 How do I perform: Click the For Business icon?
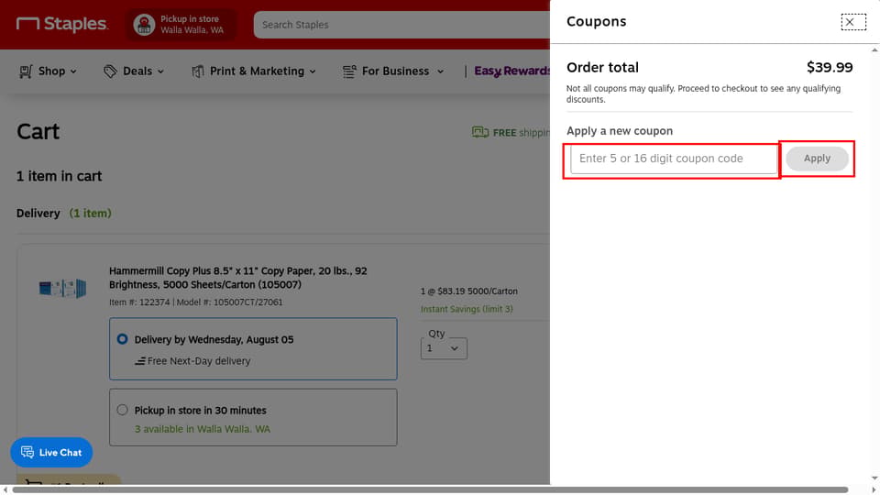(x=349, y=71)
